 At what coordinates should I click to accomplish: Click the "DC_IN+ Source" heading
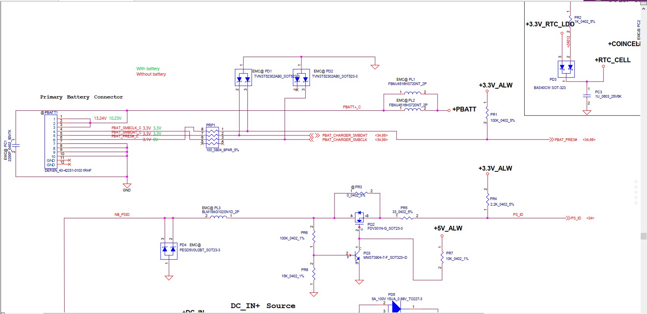(263, 306)
